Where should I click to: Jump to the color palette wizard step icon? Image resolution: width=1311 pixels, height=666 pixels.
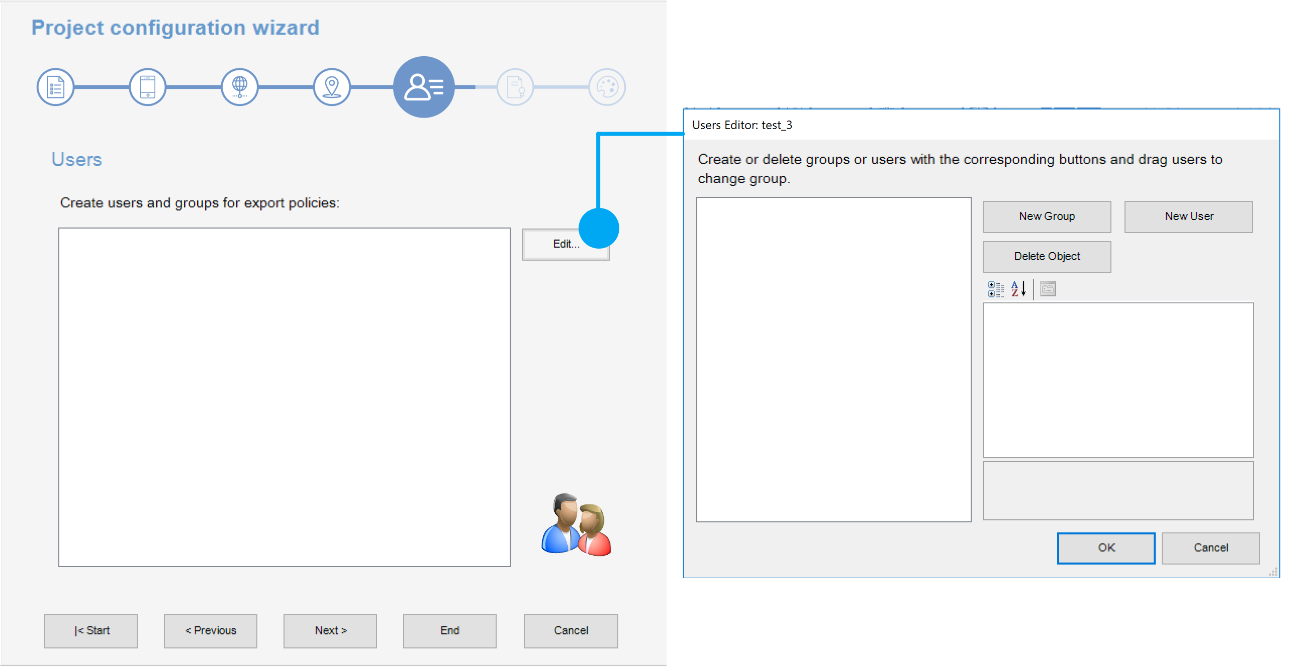tap(607, 87)
